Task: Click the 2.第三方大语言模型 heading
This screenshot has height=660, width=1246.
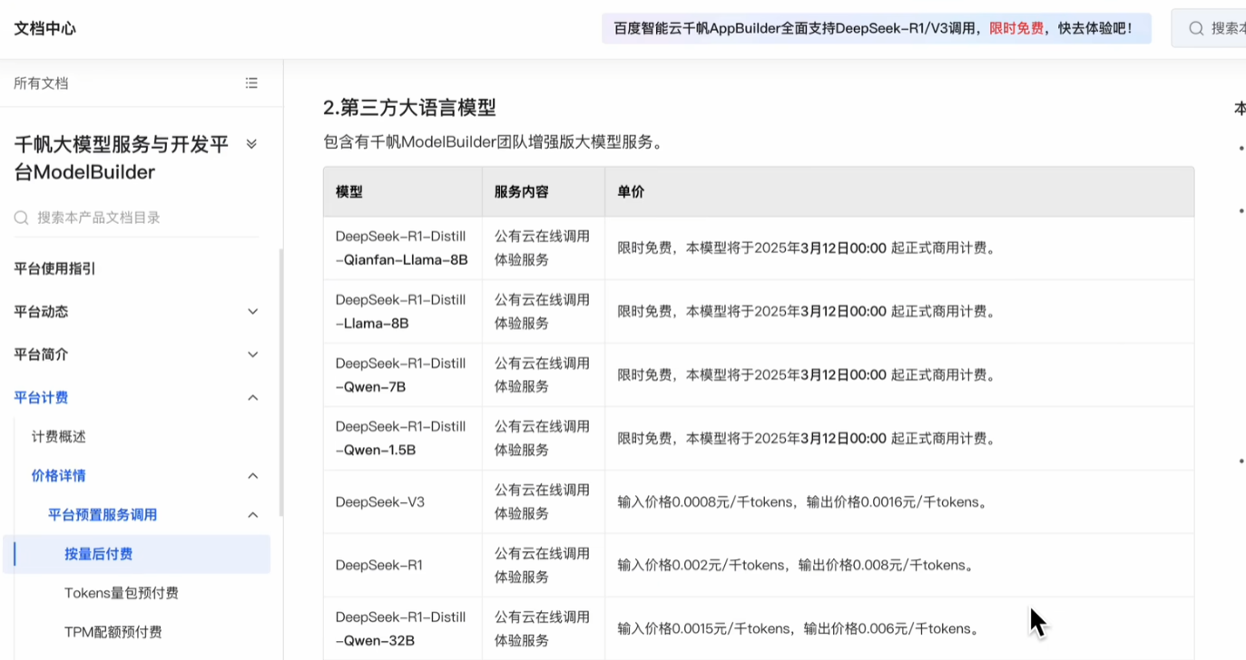Action: tap(409, 107)
